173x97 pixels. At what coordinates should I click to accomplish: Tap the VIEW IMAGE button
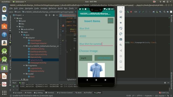point(104,58)
